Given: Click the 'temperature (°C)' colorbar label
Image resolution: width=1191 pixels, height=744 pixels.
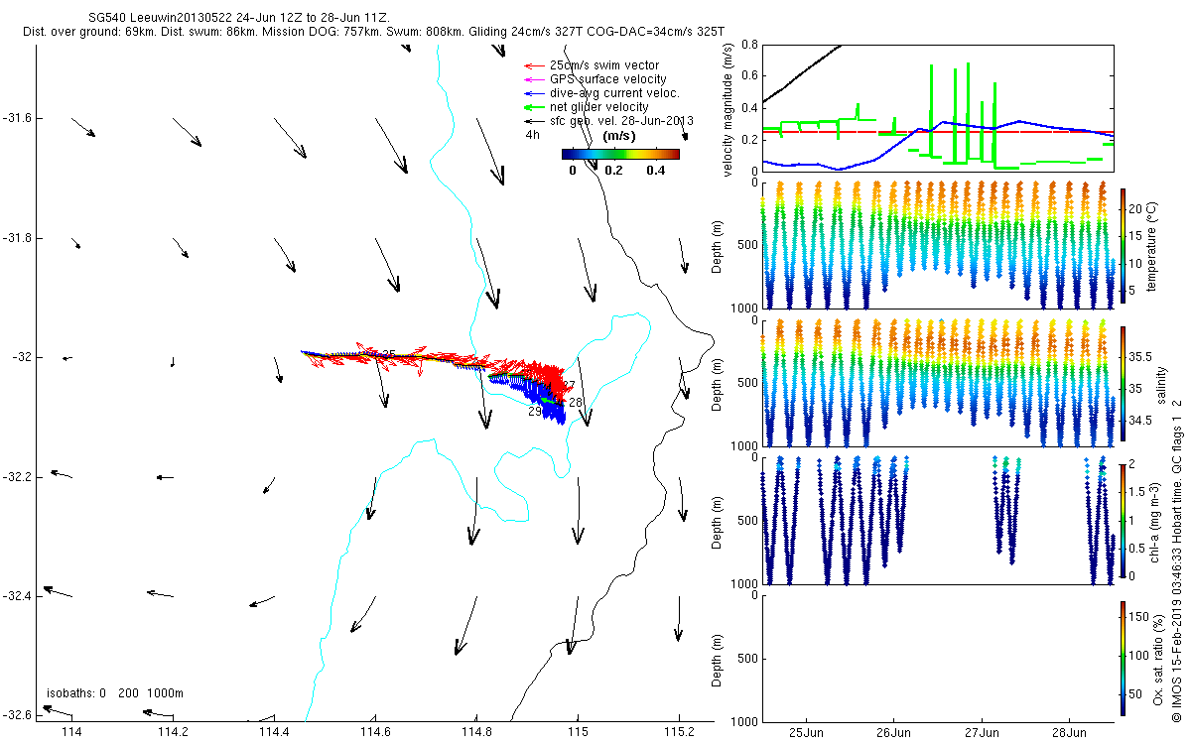Looking at the screenshot, I should pyautogui.click(x=1153, y=246).
